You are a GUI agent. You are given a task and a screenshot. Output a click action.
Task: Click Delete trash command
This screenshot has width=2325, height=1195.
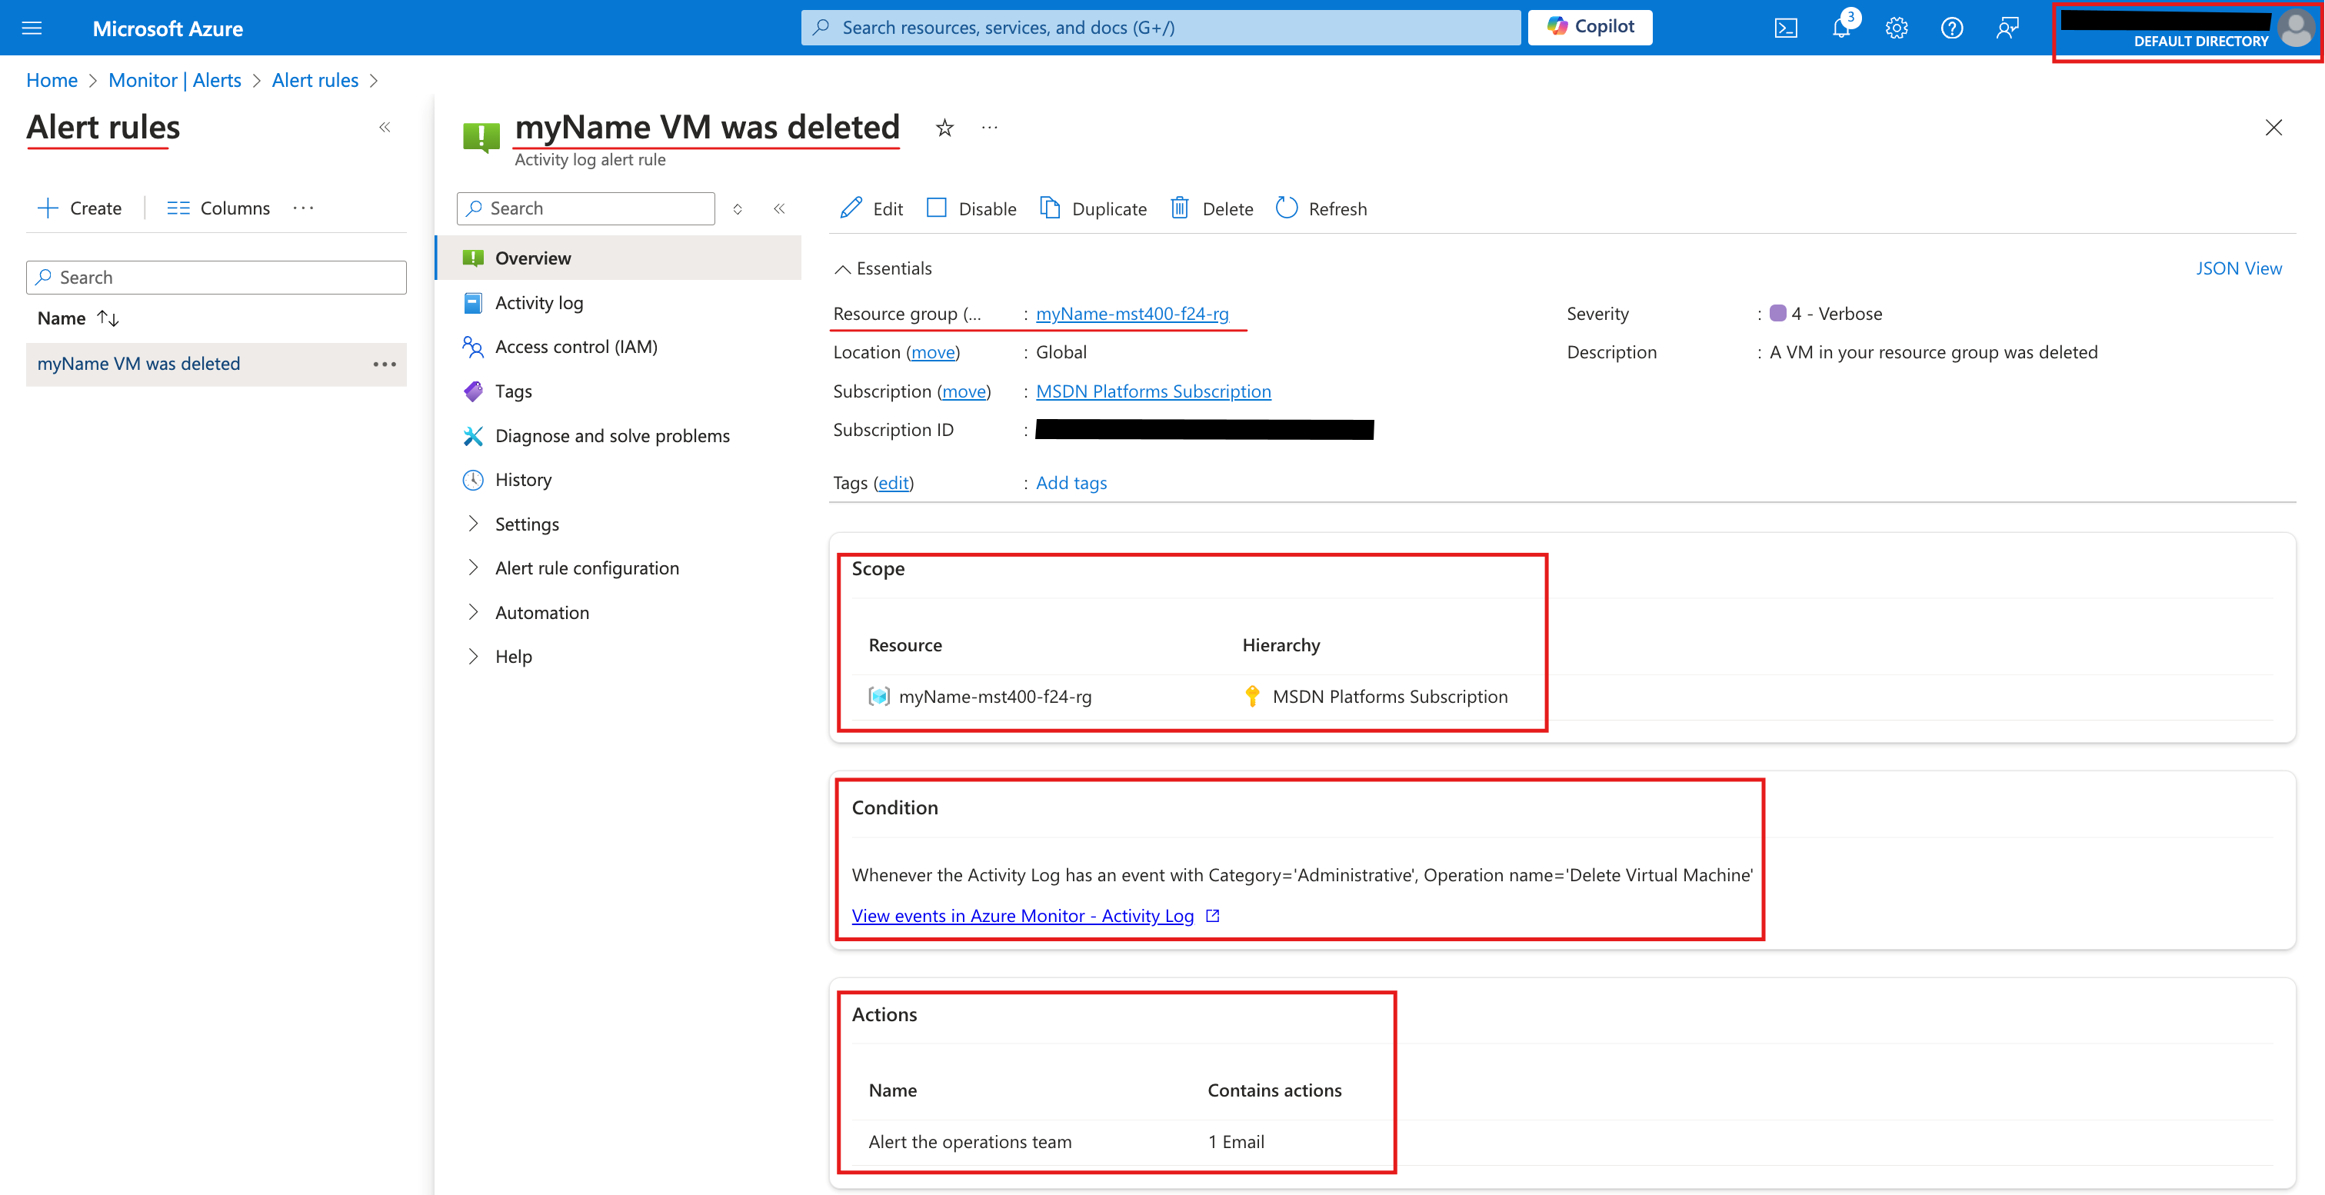1211,208
